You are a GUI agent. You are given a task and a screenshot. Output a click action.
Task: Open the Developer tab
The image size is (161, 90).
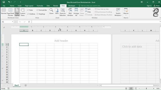pos(72,6)
